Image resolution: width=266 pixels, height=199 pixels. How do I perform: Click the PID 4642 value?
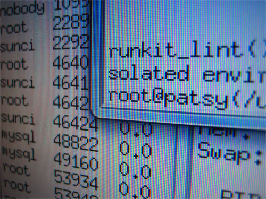[x=71, y=102]
